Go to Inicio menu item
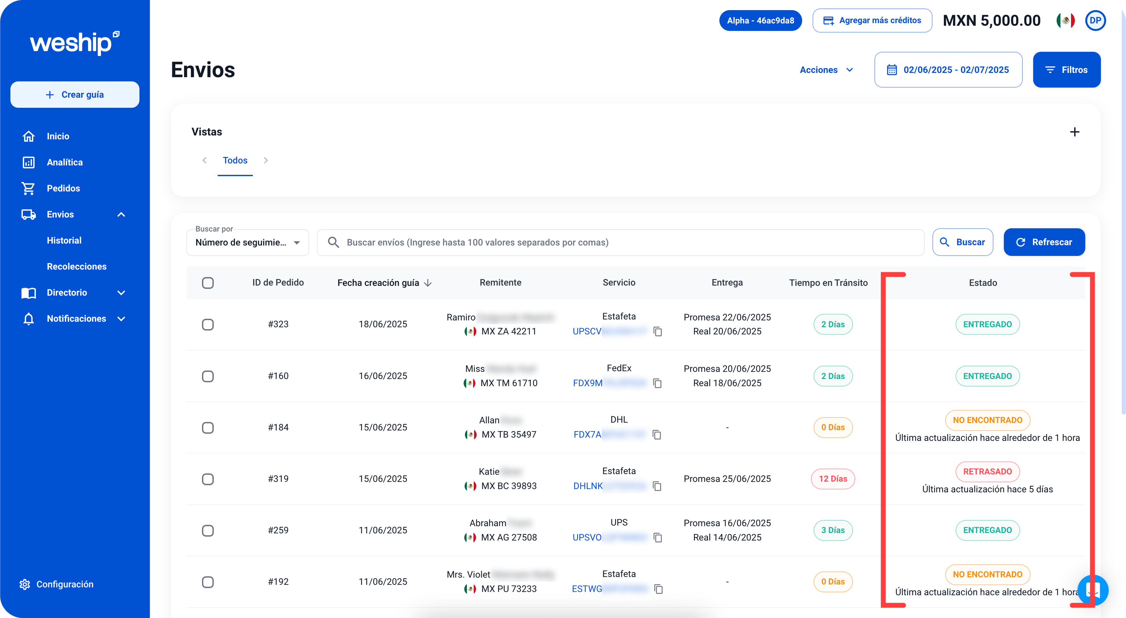The image size is (1126, 618). pos(58,136)
